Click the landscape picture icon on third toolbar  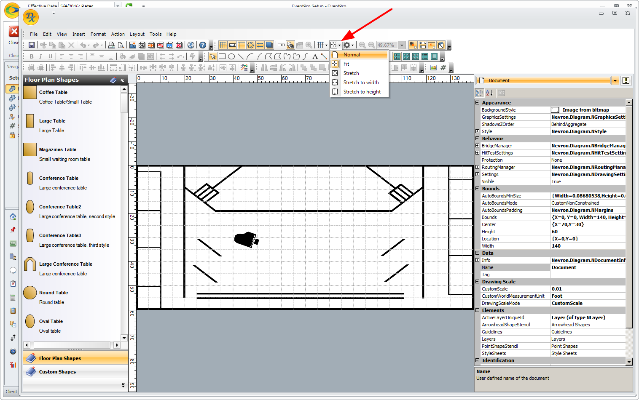point(433,67)
